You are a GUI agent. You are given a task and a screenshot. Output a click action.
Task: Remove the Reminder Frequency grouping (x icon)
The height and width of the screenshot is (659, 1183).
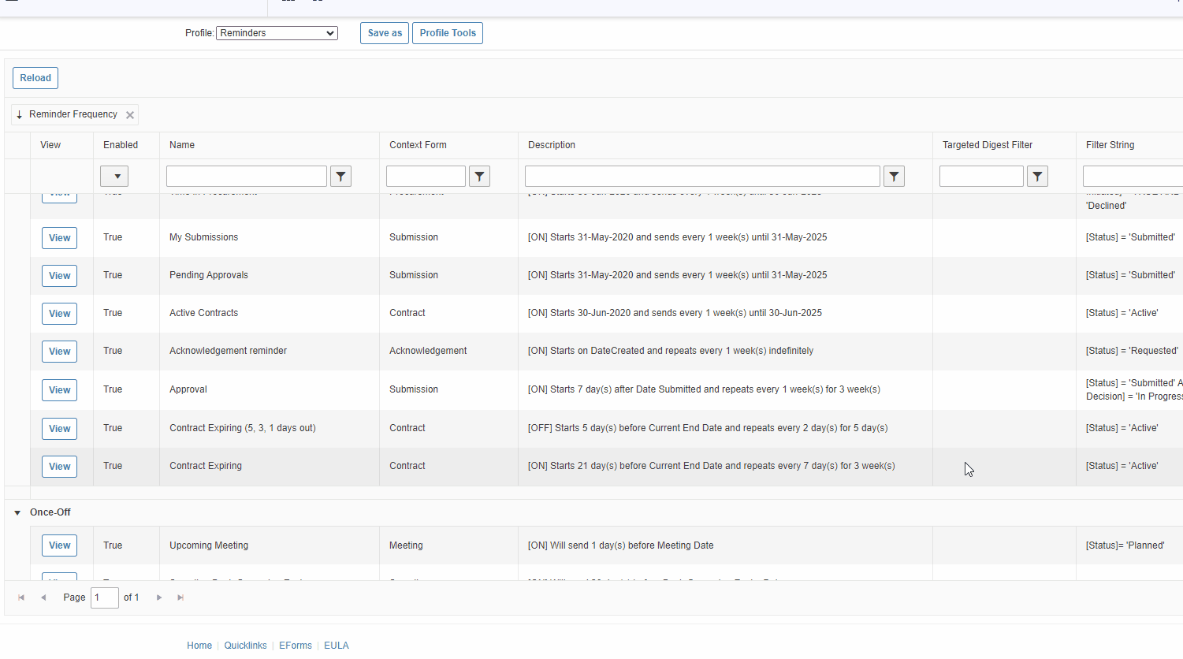click(130, 115)
